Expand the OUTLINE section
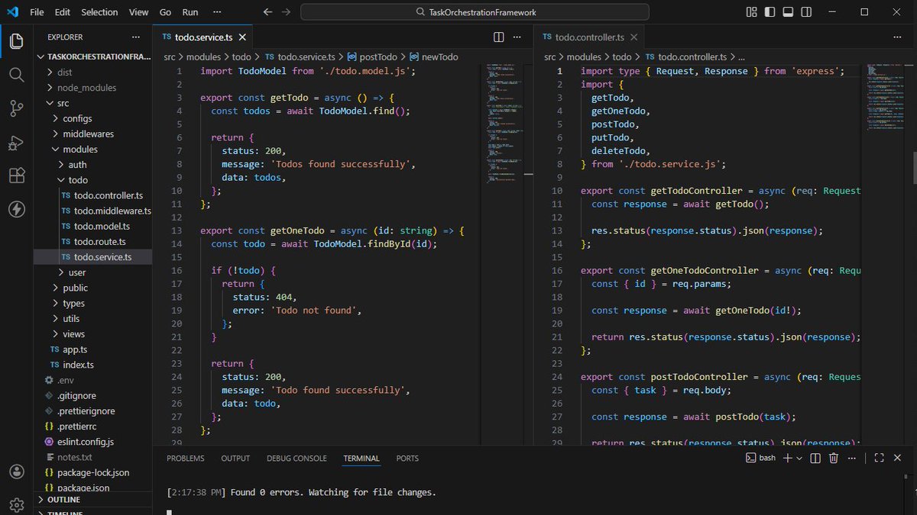The image size is (917, 515). (93, 500)
